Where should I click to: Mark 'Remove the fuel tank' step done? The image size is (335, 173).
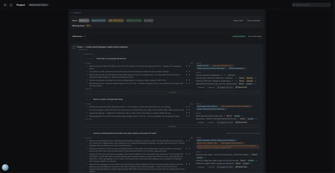(x=87, y=75)
